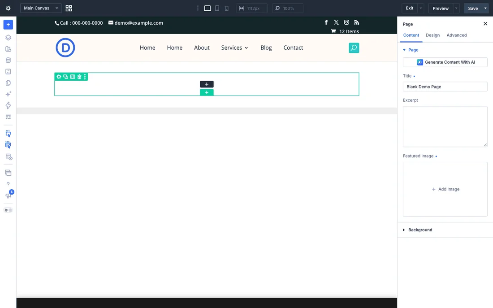493x308 pixels.
Task: Open the database icon in the sidebar
Action: 8,60
